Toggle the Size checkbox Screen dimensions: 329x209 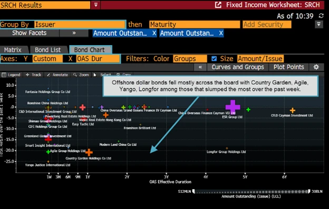pos(214,59)
